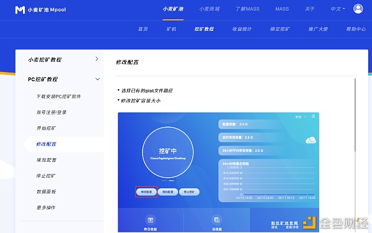Image resolution: width=372 pixels, height=233 pixels.
Task: Click 修改配置 button in tutorial screenshot
Action: (146, 191)
